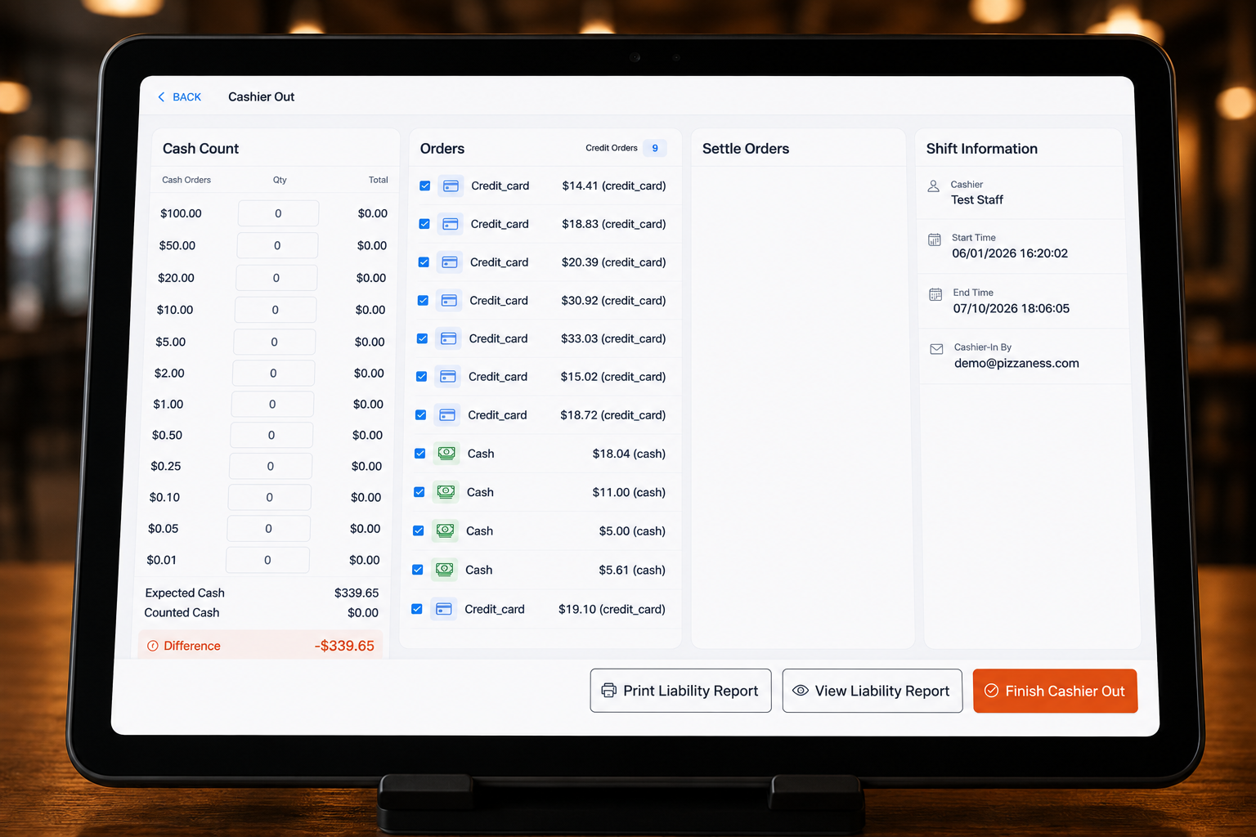Click credit card icon beside $30.92 order

coord(449,301)
